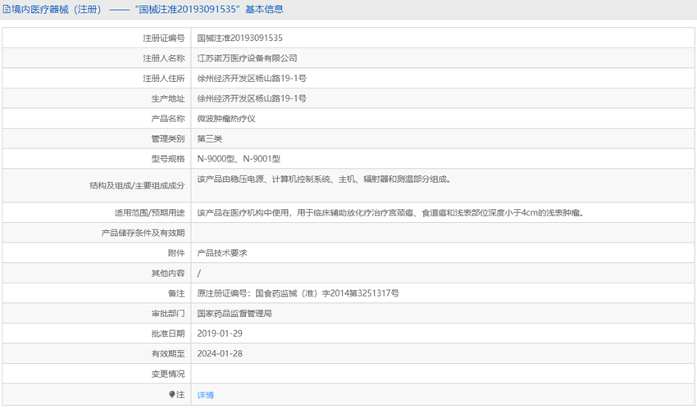697x408 pixels.
Task: Click the intended use text 该产品在医疗机构中使用
Action: 390,213
